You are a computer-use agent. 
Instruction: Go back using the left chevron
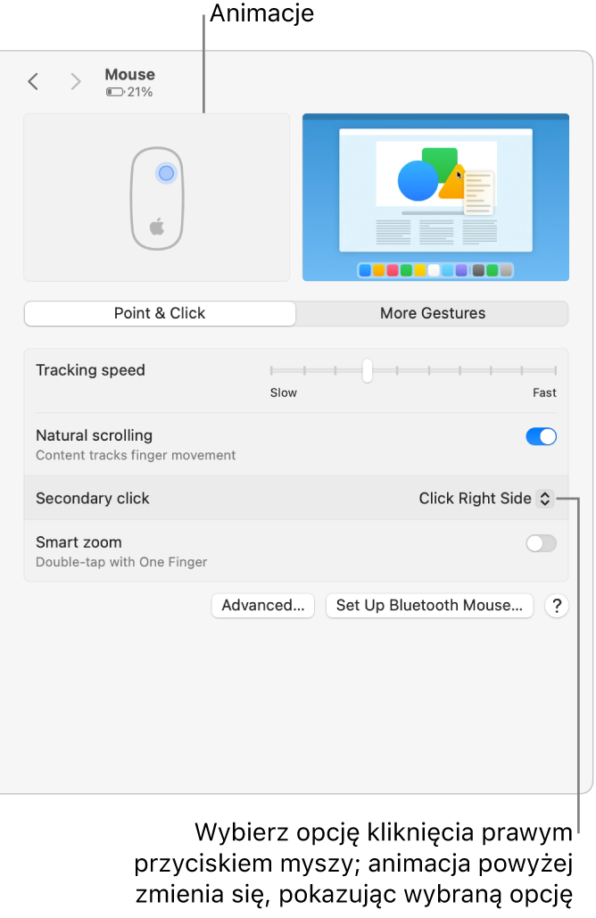(33, 82)
